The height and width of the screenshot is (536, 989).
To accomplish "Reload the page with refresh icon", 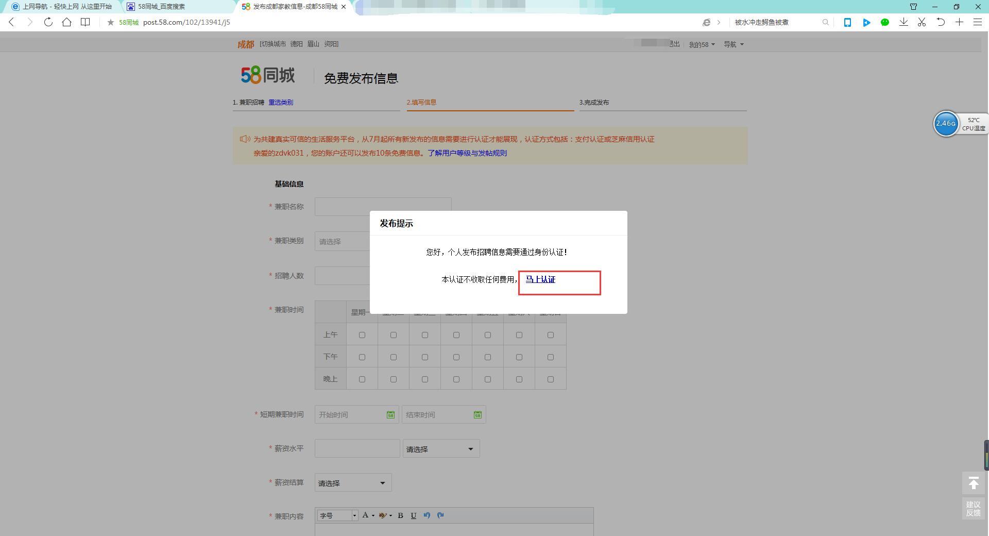I will pyautogui.click(x=48, y=22).
